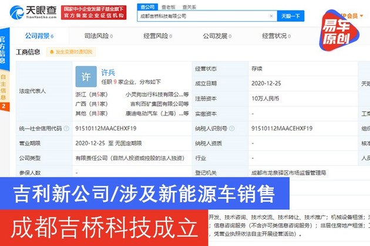
Task: Select the 成都市龙泉驿区市场监督管理局 registration authority text
Action: point(288,173)
